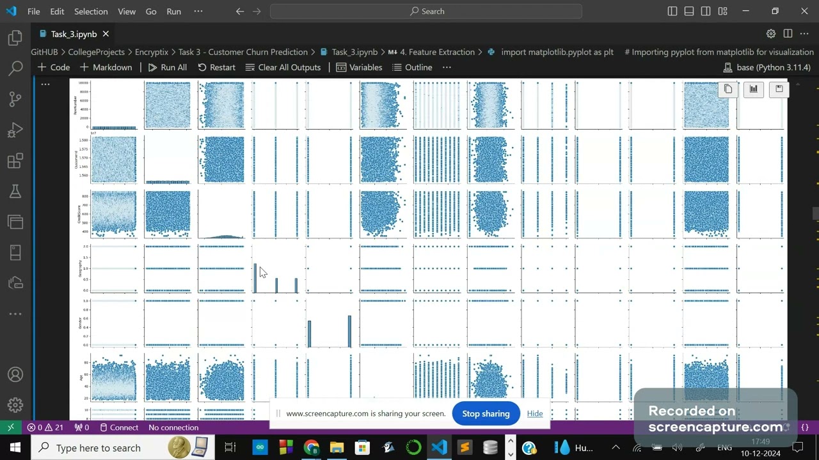
Task: Open File Explorer from the taskbar
Action: pyautogui.click(x=337, y=447)
